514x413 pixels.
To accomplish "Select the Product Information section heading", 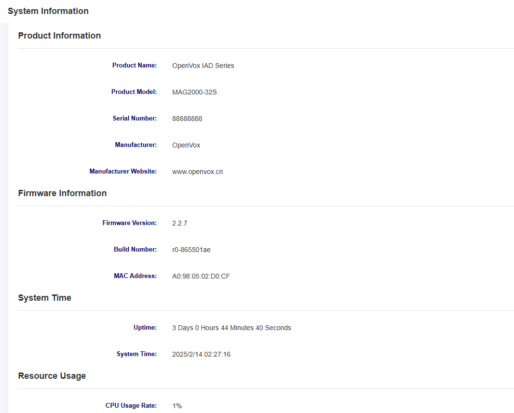I will (59, 36).
